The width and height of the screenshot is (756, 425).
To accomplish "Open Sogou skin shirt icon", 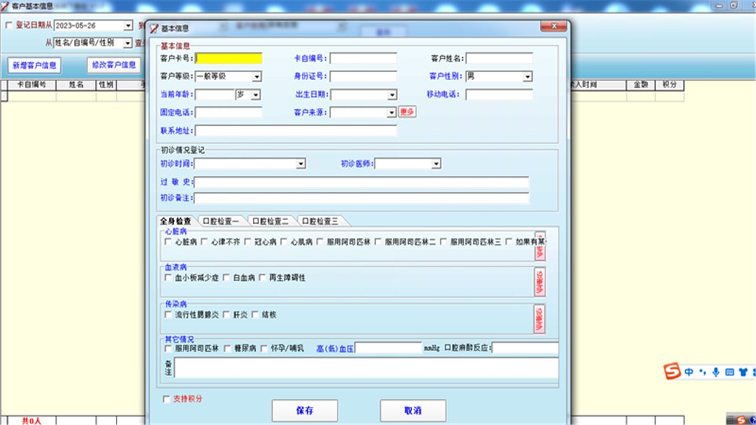I will click(x=743, y=372).
